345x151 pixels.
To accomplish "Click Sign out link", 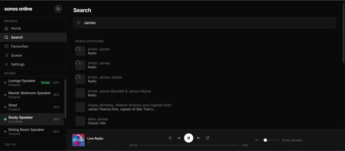I will click(10, 144).
